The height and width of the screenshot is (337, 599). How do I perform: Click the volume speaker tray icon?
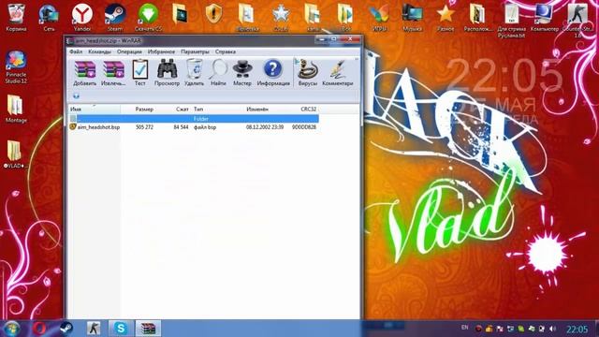552,329
